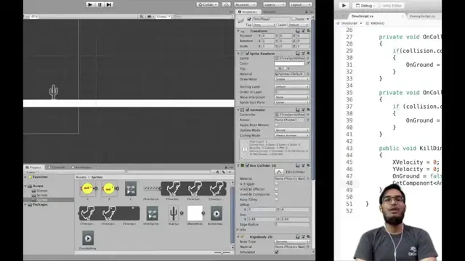The width and height of the screenshot is (465, 261).
Task: Click the cloud services icon
Action: 226,4
